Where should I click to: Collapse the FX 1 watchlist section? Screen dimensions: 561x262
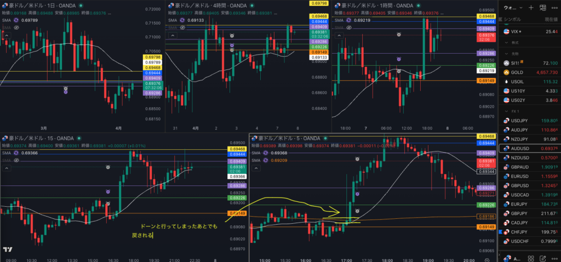click(506, 110)
